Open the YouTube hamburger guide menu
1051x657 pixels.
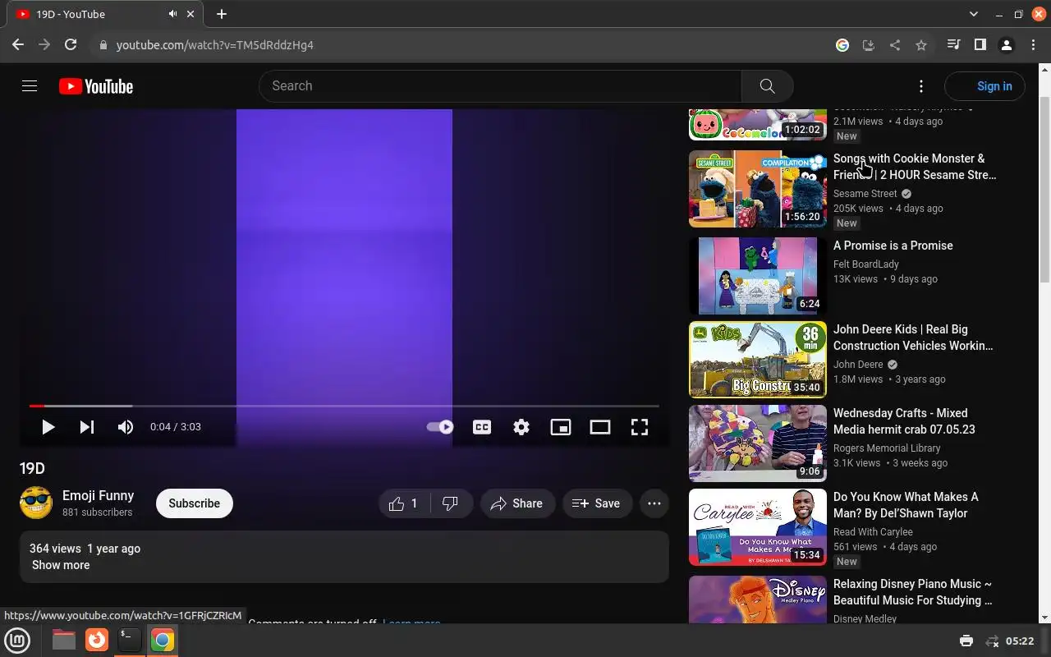30,86
